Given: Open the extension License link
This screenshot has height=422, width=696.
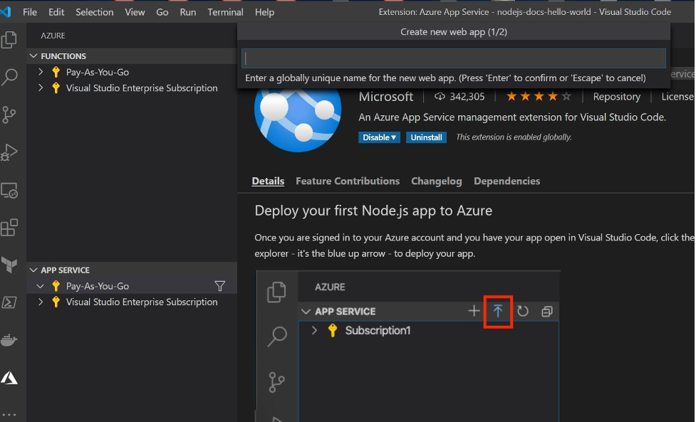Looking at the screenshot, I should [x=677, y=97].
